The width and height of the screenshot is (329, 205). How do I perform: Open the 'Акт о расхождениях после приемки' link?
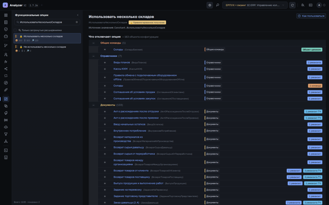click(136, 118)
